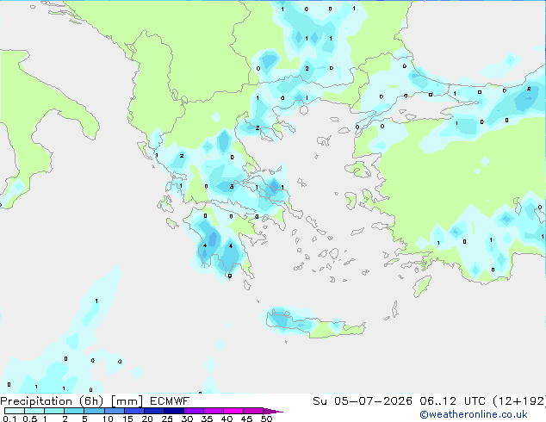
Task: Pick the legend swatch between 45 and 50
Action: (x=253, y=411)
